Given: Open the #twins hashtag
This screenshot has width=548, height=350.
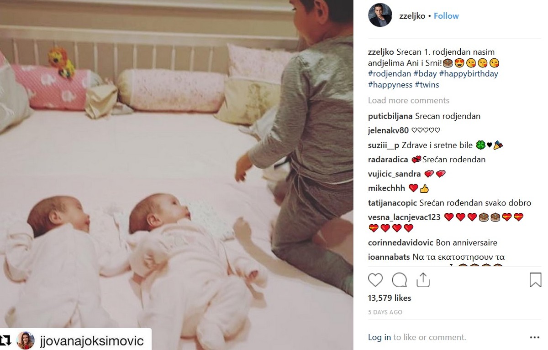Looking at the screenshot, I should 427,85.
